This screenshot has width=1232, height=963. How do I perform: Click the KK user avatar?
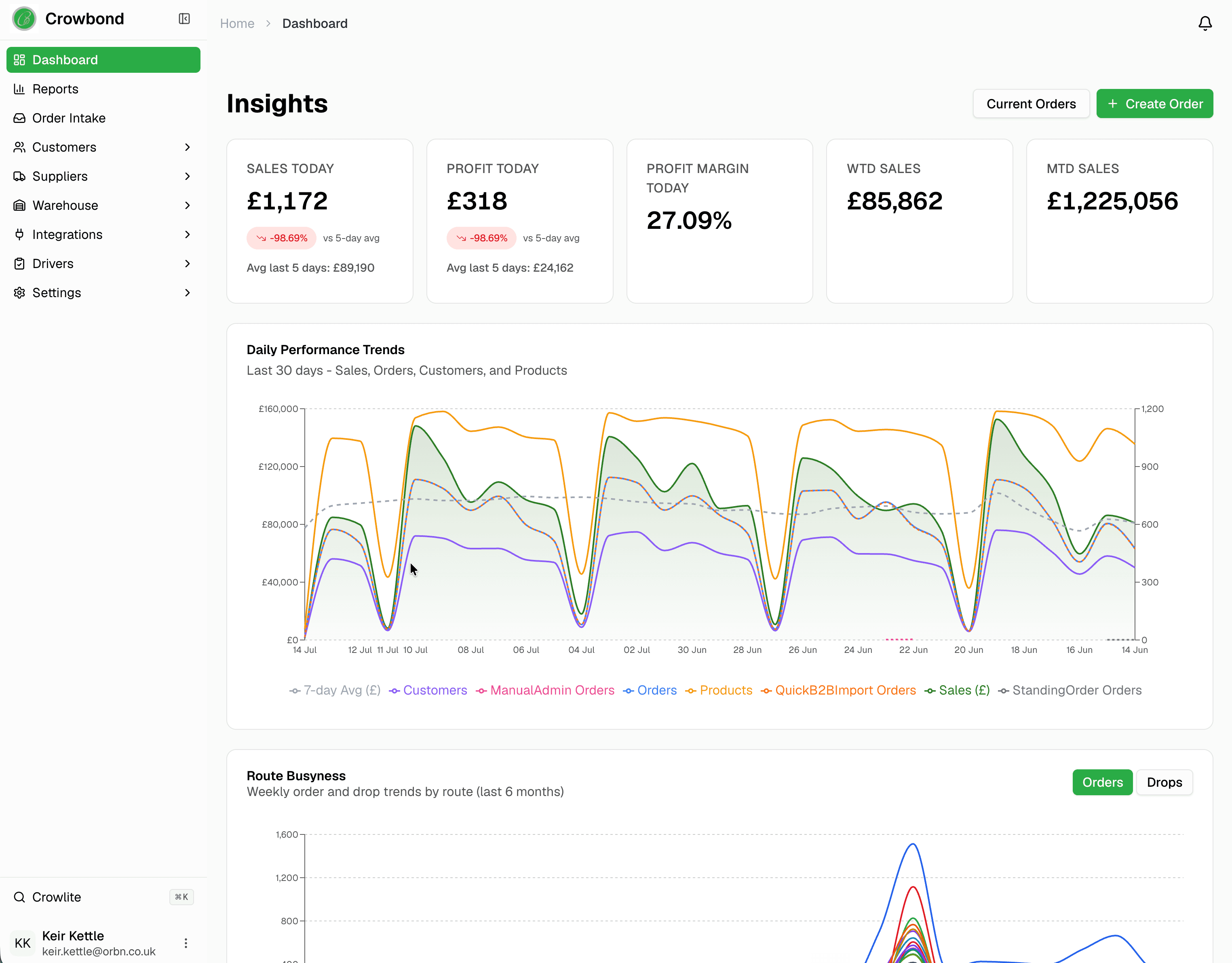[x=23, y=943]
